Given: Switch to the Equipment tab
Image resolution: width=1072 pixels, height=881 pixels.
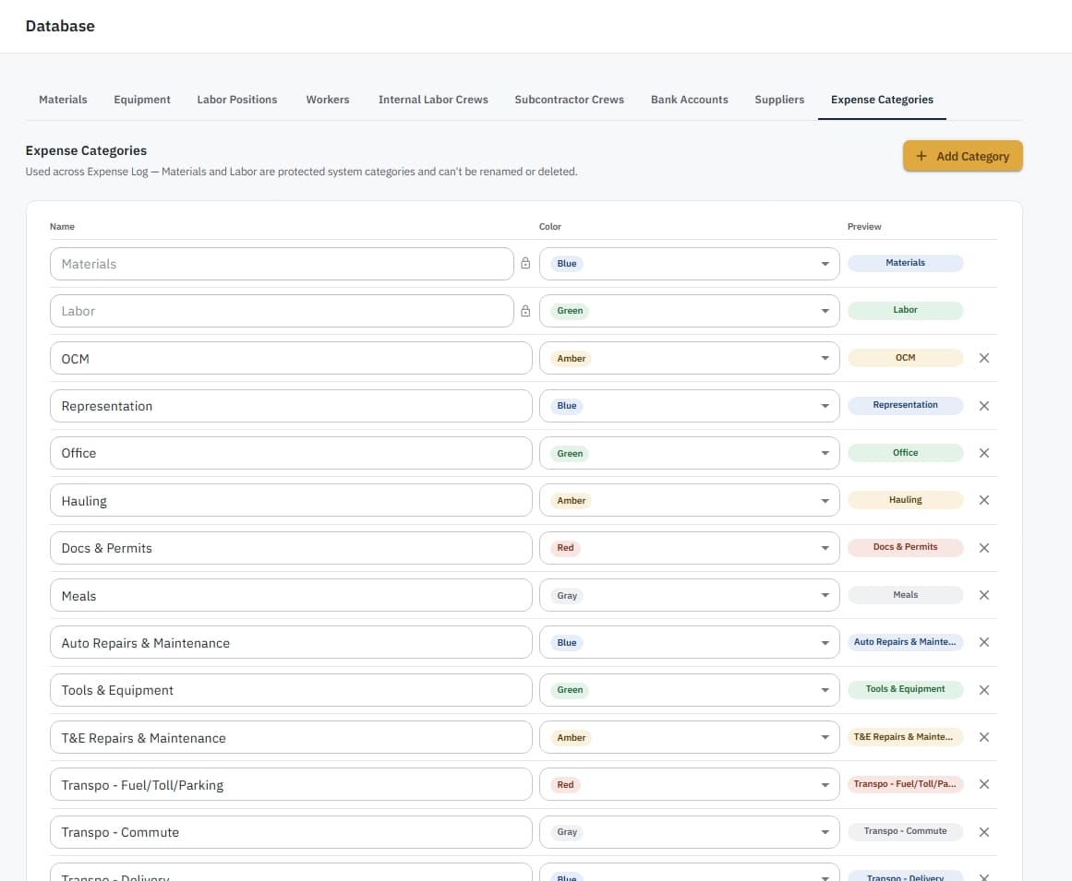Looking at the screenshot, I should (142, 100).
